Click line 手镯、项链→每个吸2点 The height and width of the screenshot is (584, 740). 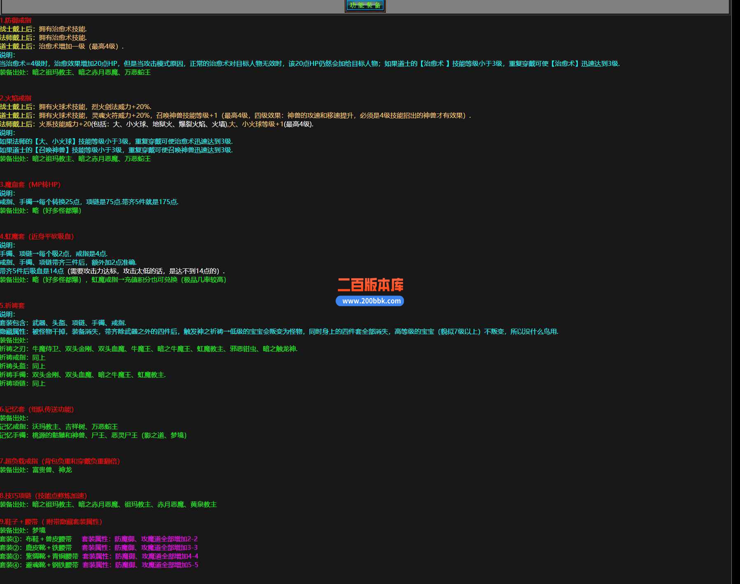[x=54, y=254]
